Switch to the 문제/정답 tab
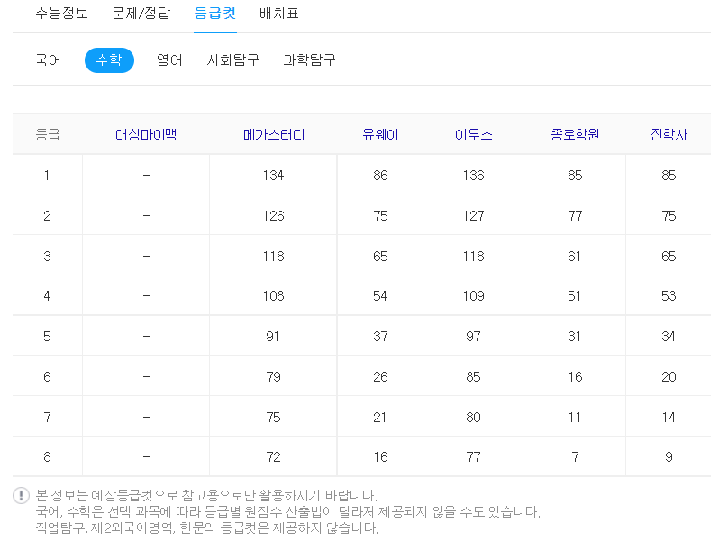This screenshot has width=719, height=550. (x=141, y=13)
